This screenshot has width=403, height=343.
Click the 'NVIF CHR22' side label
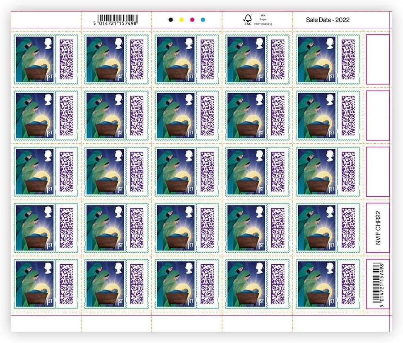pyautogui.click(x=378, y=228)
